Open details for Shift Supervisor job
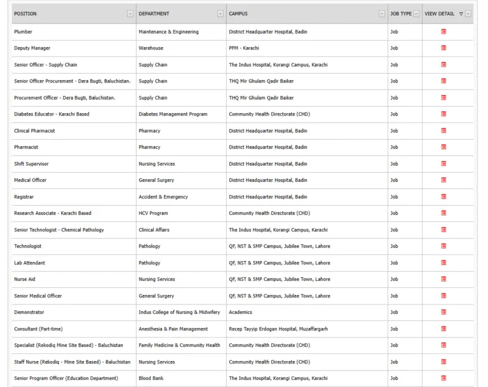The height and width of the screenshot is (387, 488). (x=444, y=164)
